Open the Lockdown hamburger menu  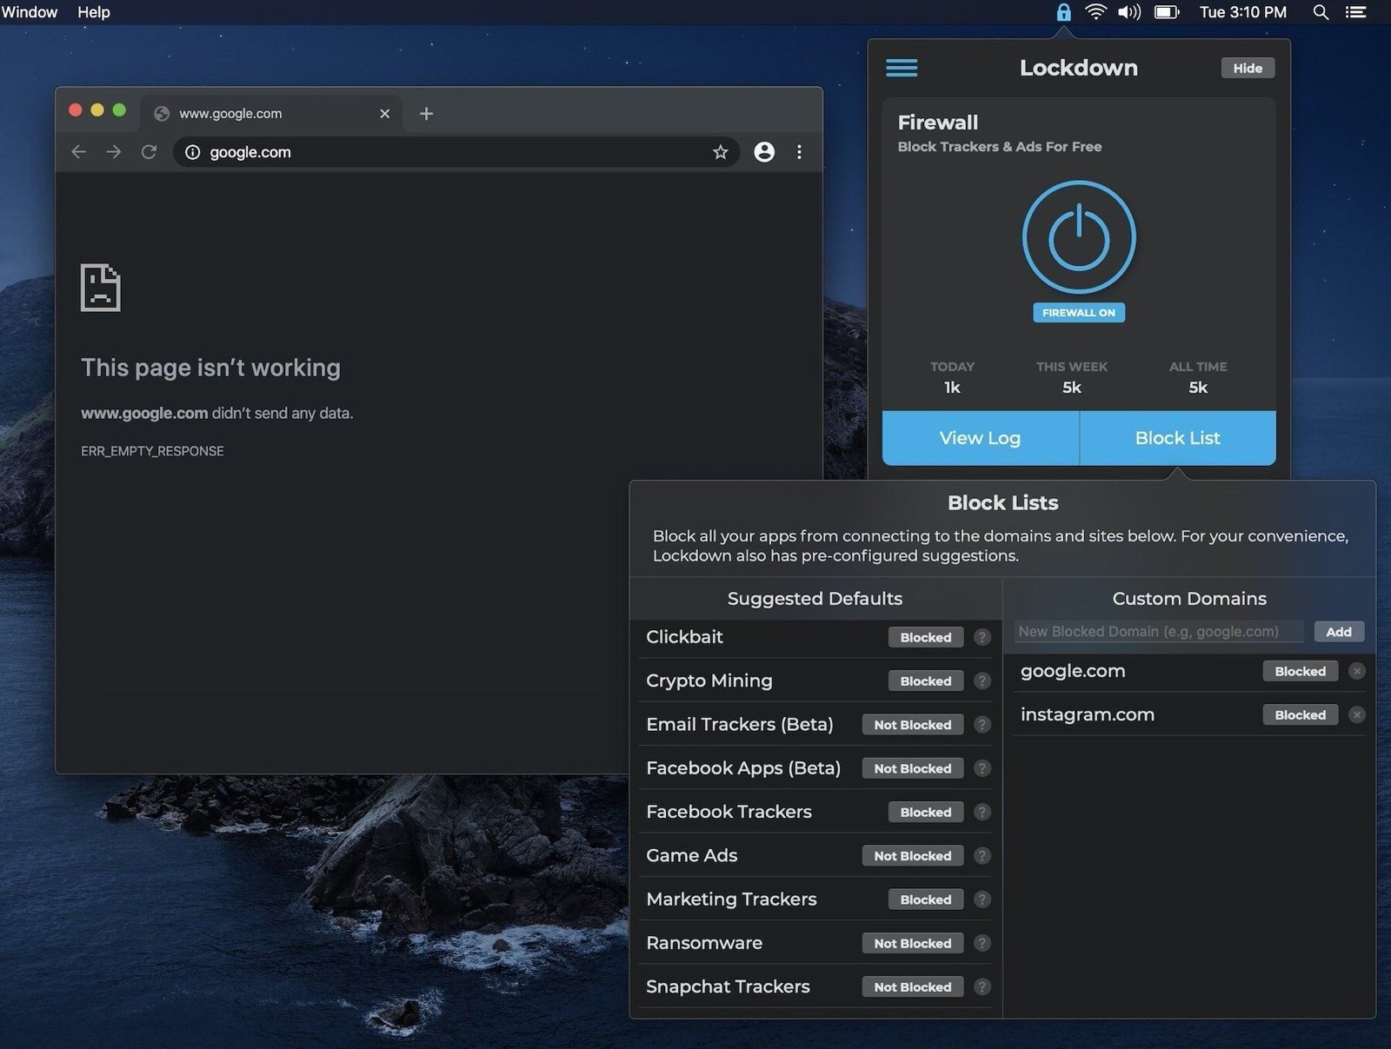pos(902,68)
